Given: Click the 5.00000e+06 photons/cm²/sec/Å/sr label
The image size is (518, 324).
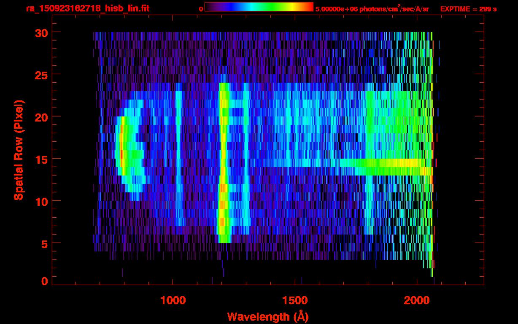Looking at the screenshot, I should click(372, 8).
